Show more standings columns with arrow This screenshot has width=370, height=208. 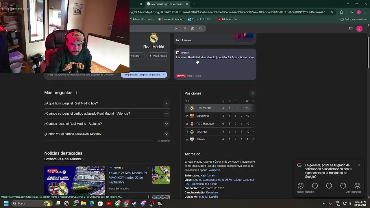point(253,93)
